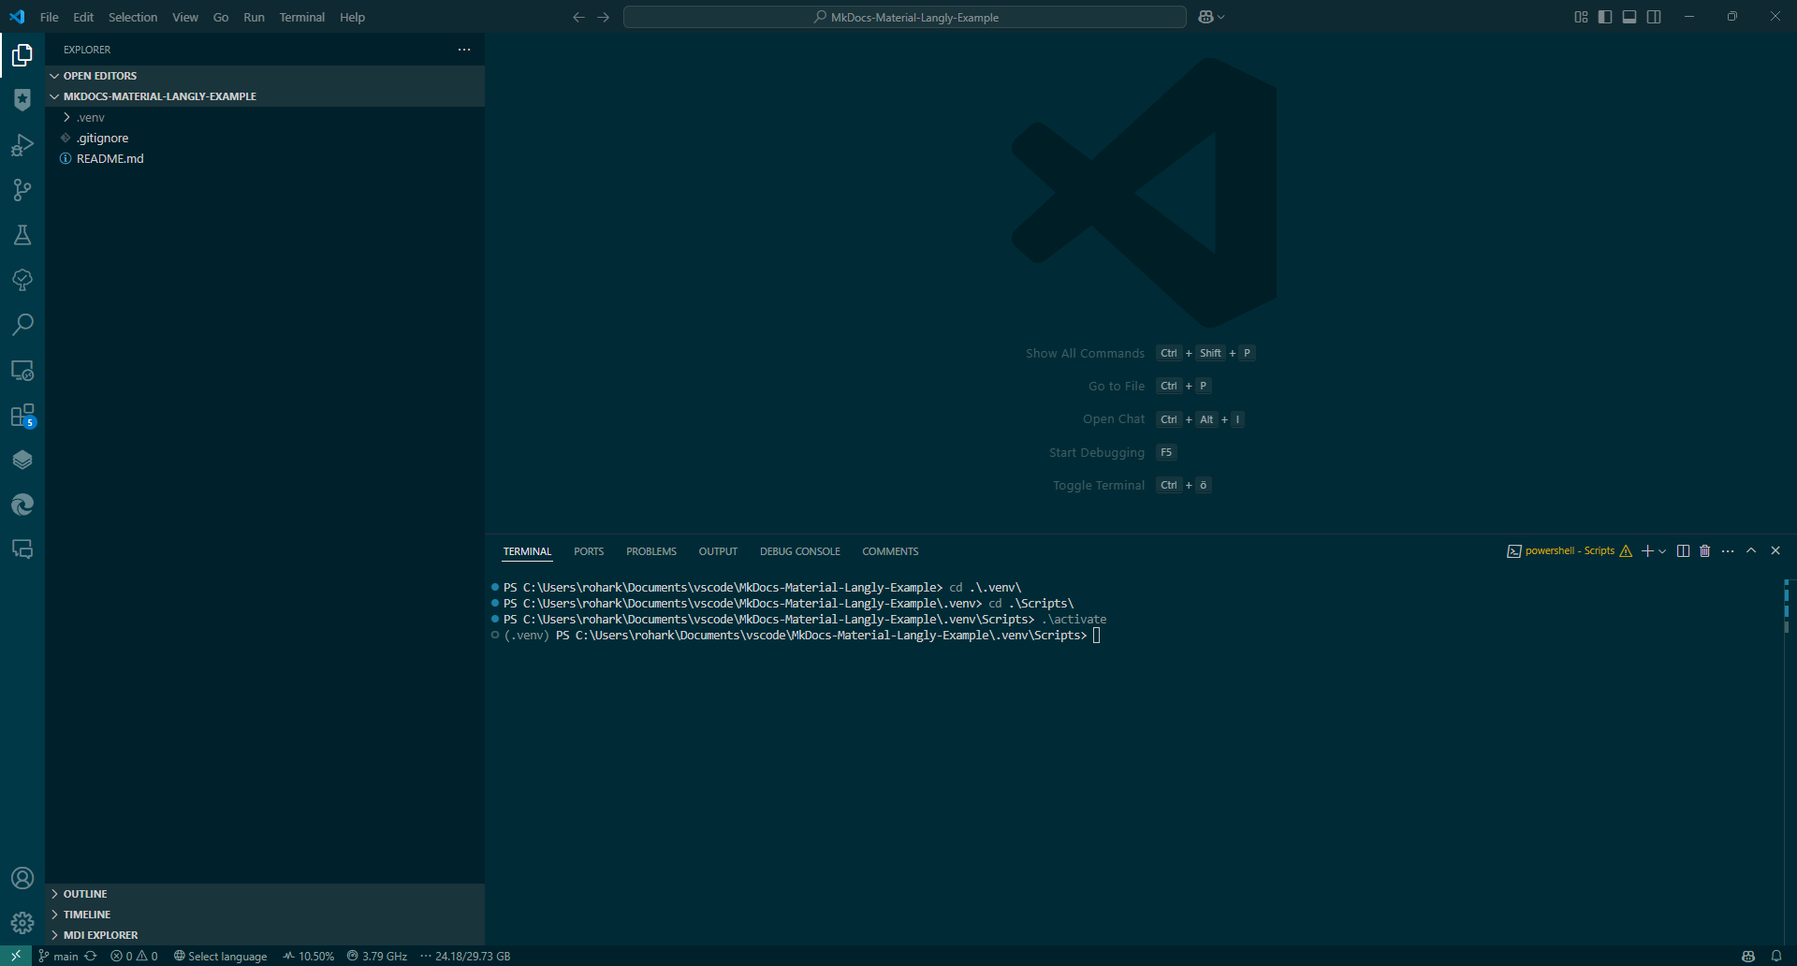
Task: Kill terminal with the trash icon
Action: [1704, 550]
